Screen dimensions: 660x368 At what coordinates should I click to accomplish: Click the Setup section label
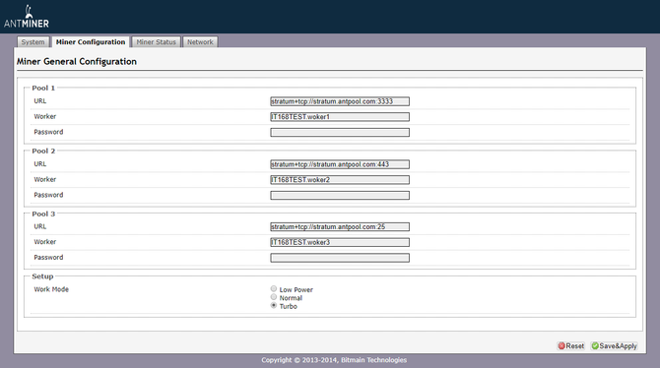coord(42,276)
